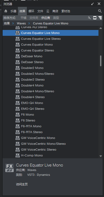The image size is (104, 197).
Task: Toggle the tree list view icon
Action: pos(100,18)
